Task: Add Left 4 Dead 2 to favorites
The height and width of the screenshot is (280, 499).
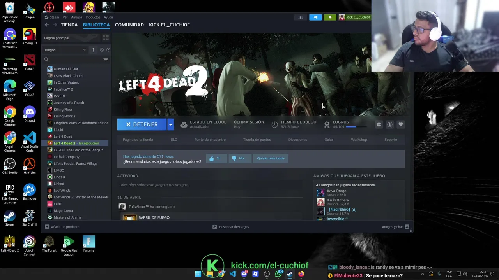Action: click(400, 124)
